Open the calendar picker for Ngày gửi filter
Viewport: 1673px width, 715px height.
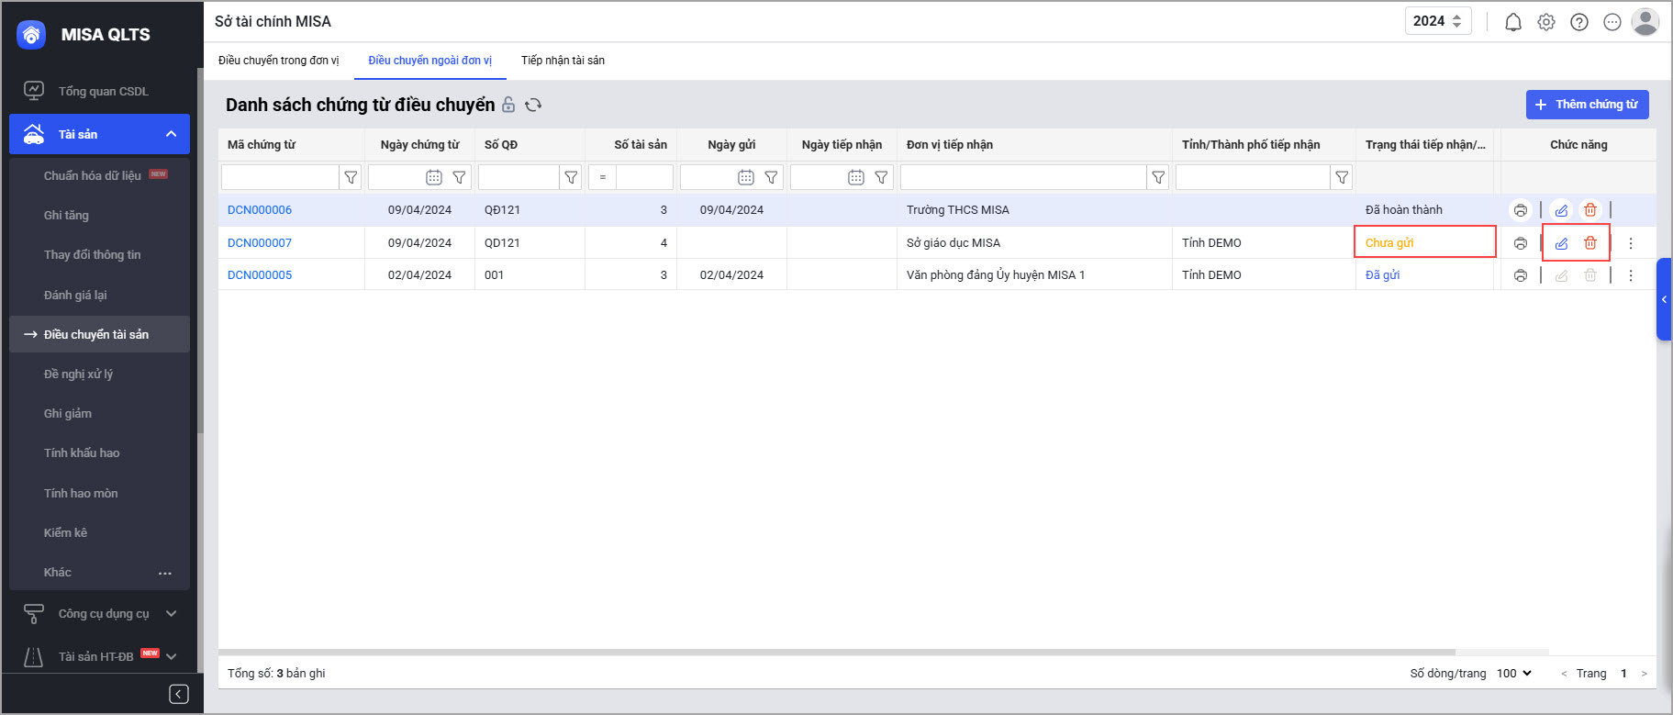point(746,177)
